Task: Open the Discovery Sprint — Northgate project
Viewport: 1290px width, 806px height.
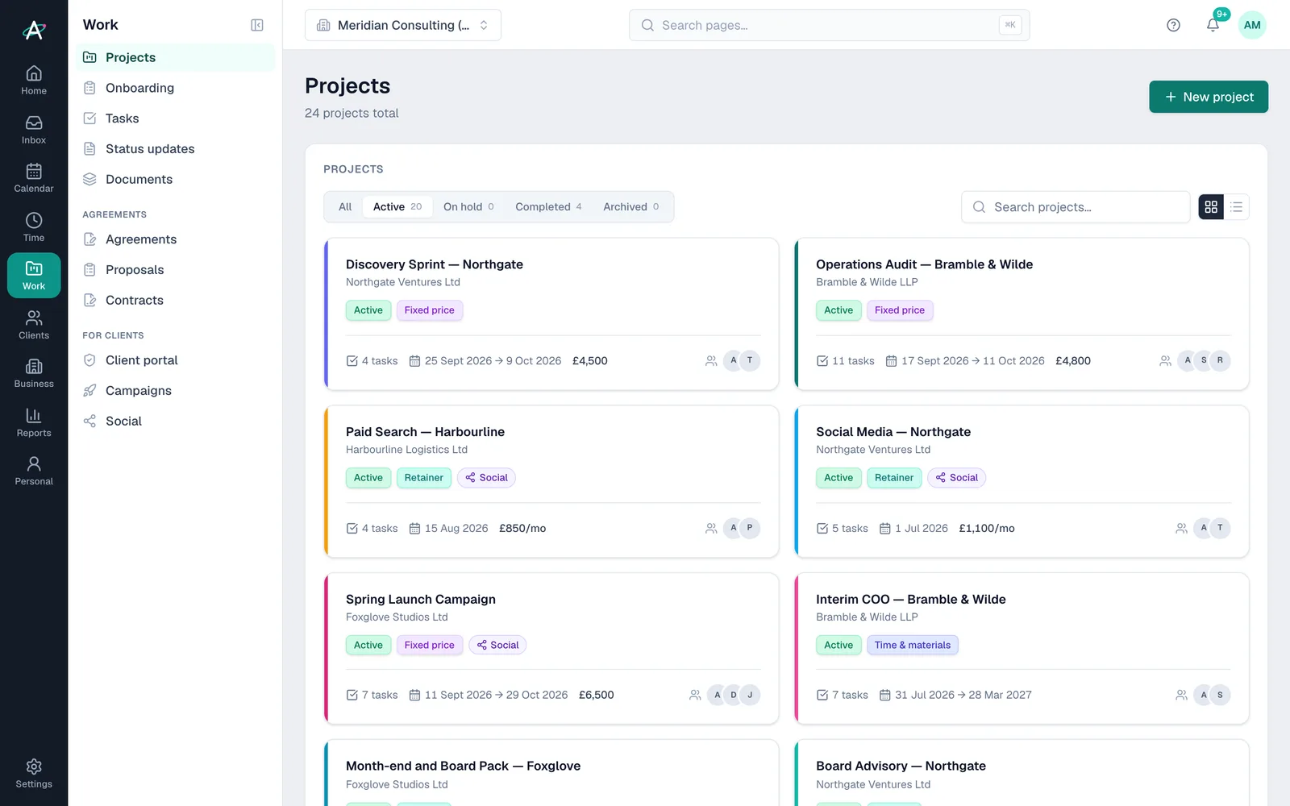Action: click(x=551, y=314)
